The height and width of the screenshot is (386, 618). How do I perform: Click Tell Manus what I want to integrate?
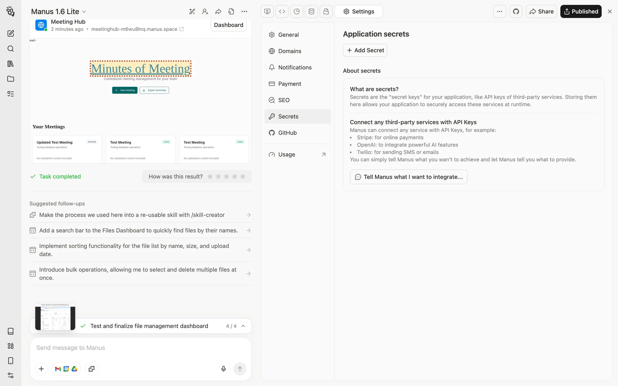(x=408, y=177)
